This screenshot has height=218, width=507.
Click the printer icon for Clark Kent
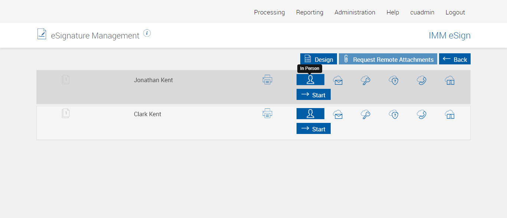click(267, 114)
